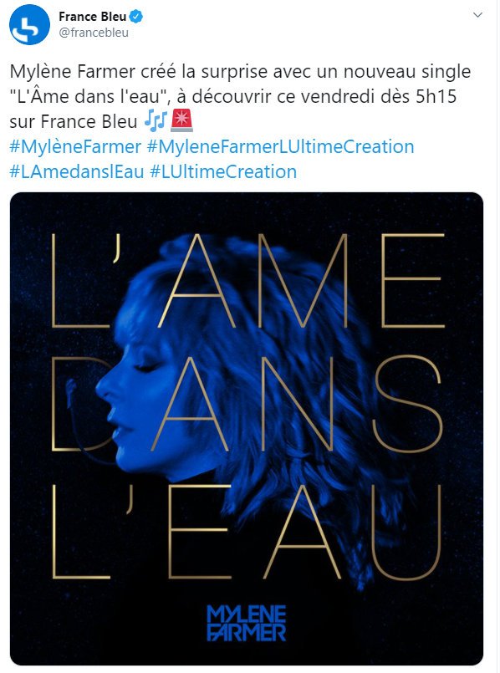Follow the #LUltimeCreation hashtag
The width and height of the screenshot is (500, 673).
[223, 171]
